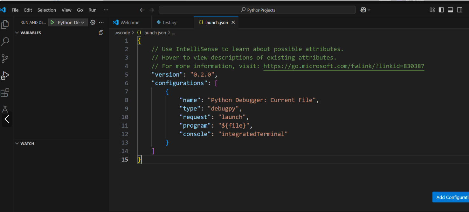Open the Testing flask icon

[5, 110]
